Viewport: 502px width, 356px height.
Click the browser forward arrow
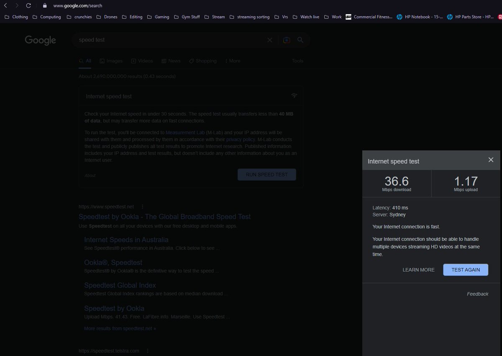[x=17, y=6]
